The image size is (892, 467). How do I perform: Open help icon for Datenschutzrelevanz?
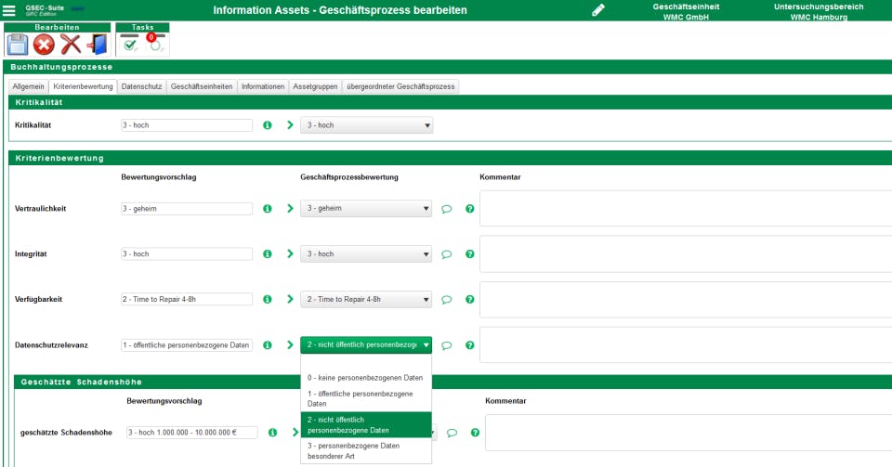pyautogui.click(x=470, y=344)
